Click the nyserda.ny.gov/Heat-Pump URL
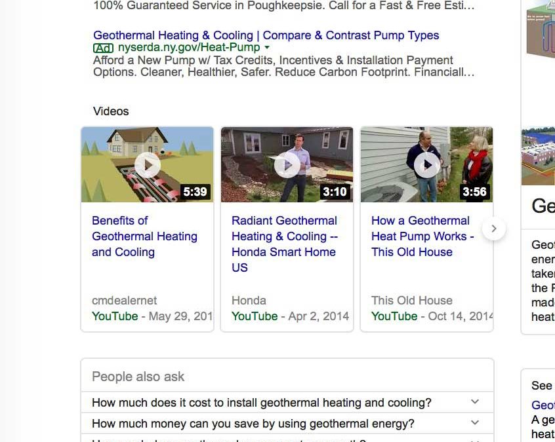 tap(188, 48)
